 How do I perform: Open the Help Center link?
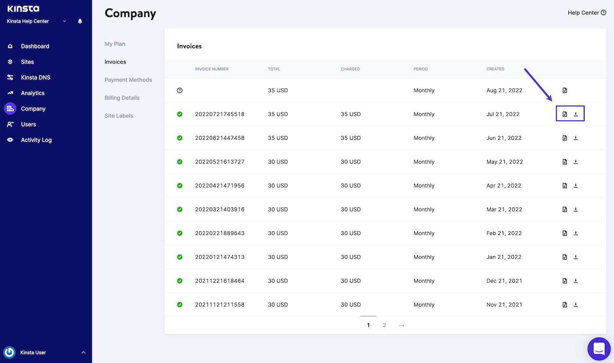tap(586, 13)
